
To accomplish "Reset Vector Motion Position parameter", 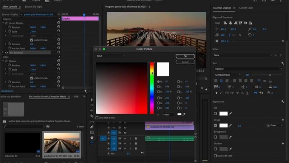I will 58,27.
